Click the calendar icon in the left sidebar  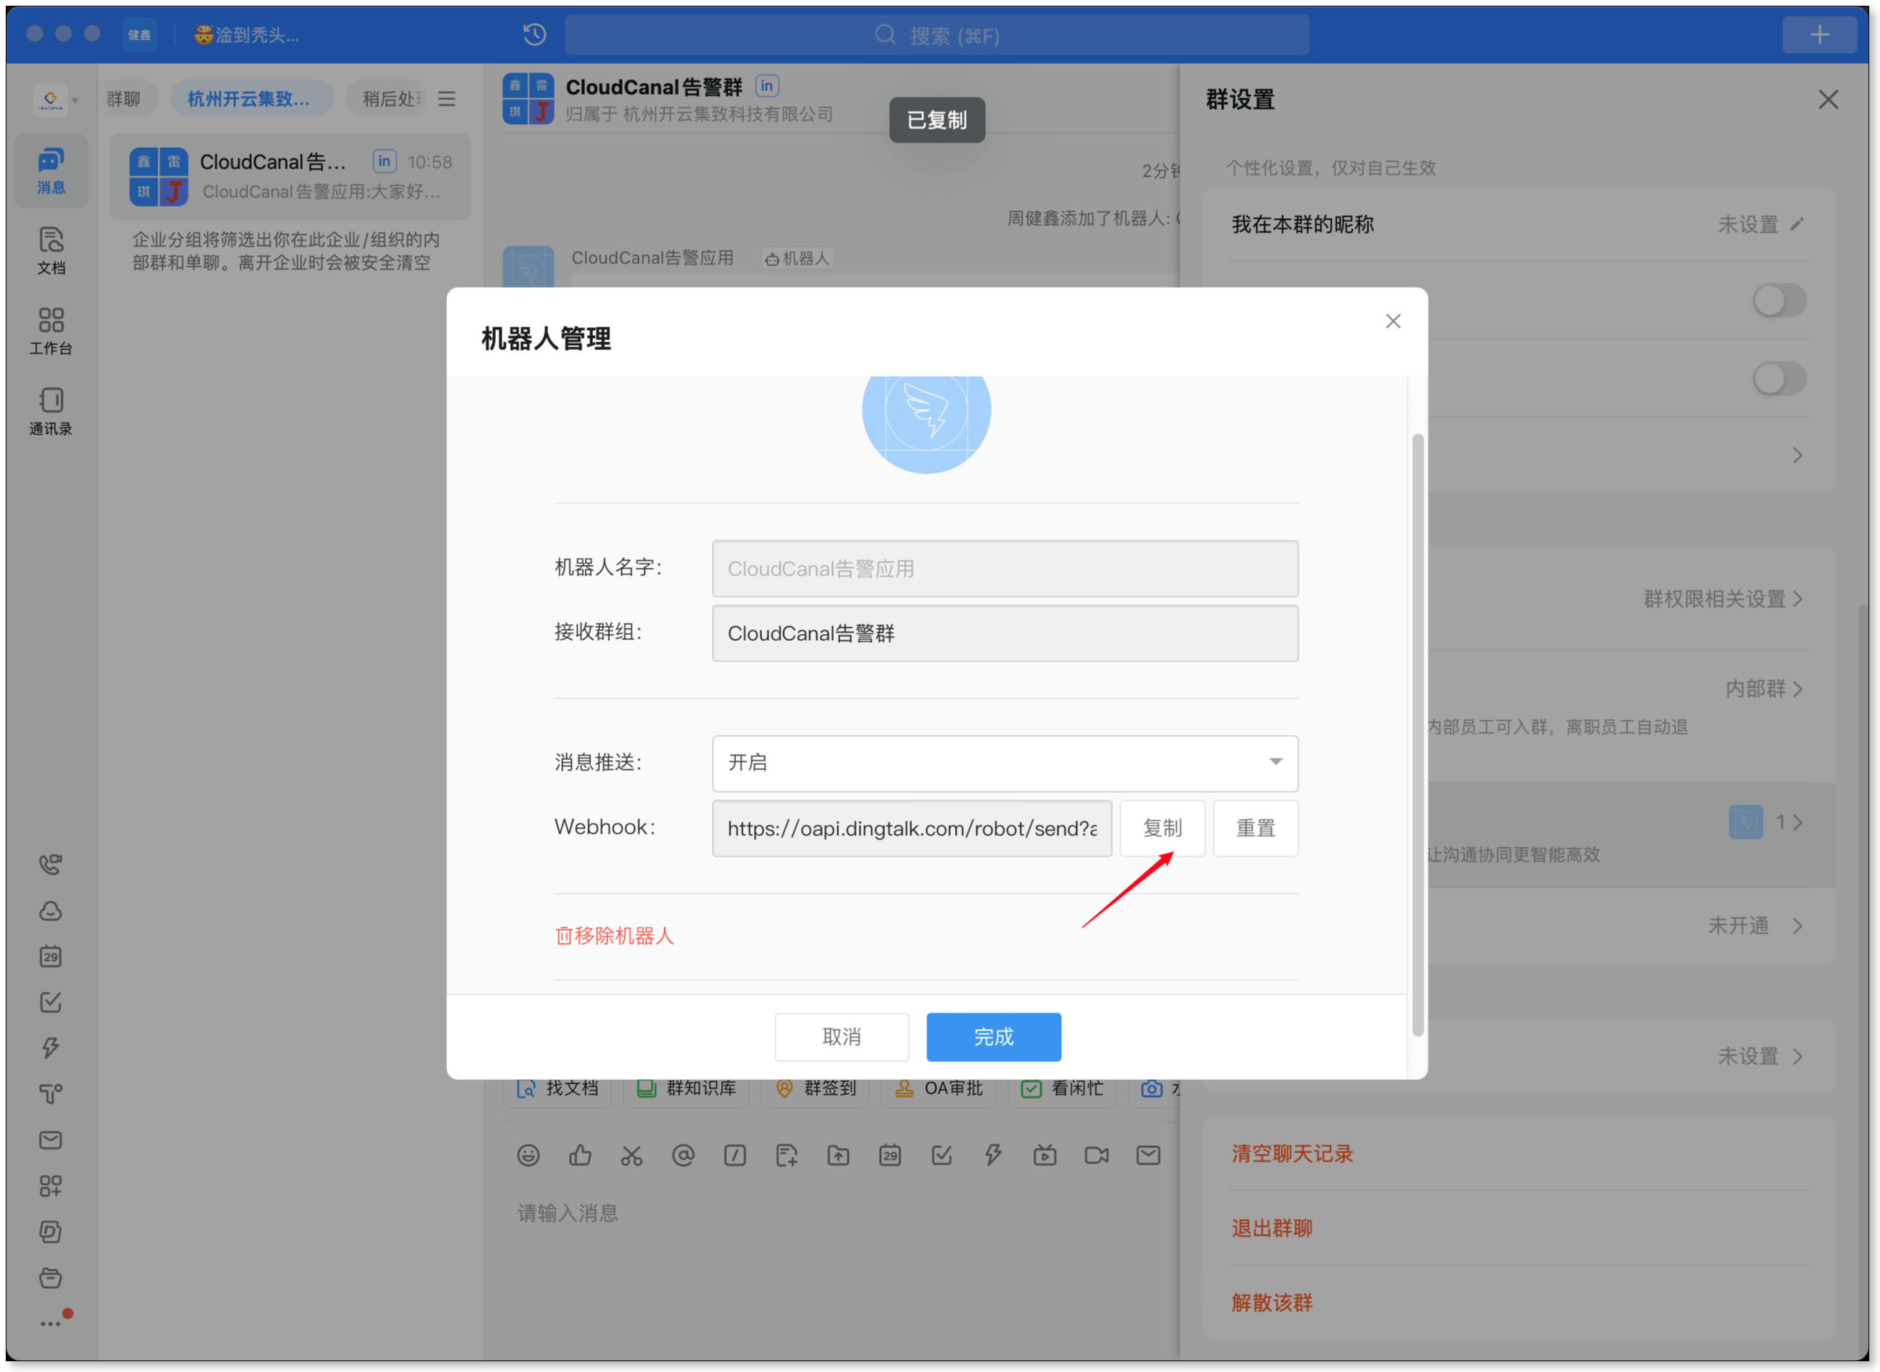(x=51, y=956)
